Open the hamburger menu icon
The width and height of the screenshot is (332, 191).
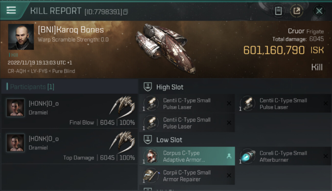pos(11,10)
